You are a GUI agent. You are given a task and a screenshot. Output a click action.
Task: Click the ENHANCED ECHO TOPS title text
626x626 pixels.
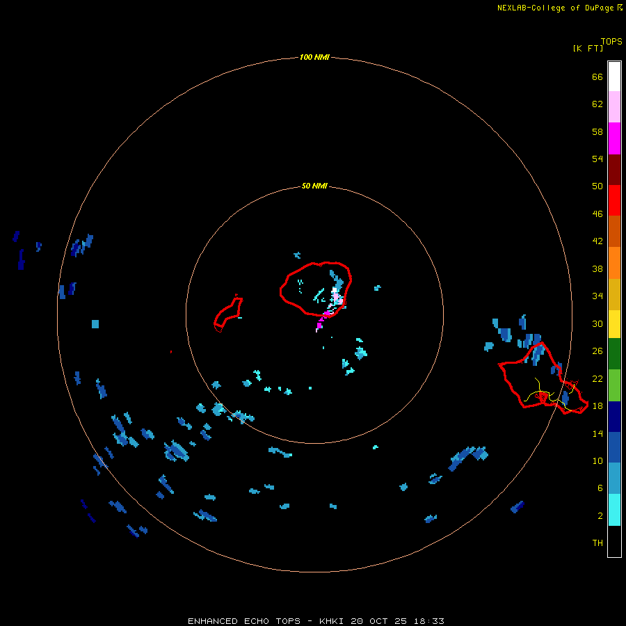click(x=244, y=621)
